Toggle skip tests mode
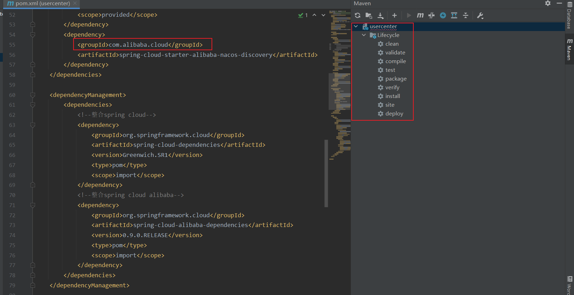Viewport: 574px width, 295px height. click(x=431, y=15)
